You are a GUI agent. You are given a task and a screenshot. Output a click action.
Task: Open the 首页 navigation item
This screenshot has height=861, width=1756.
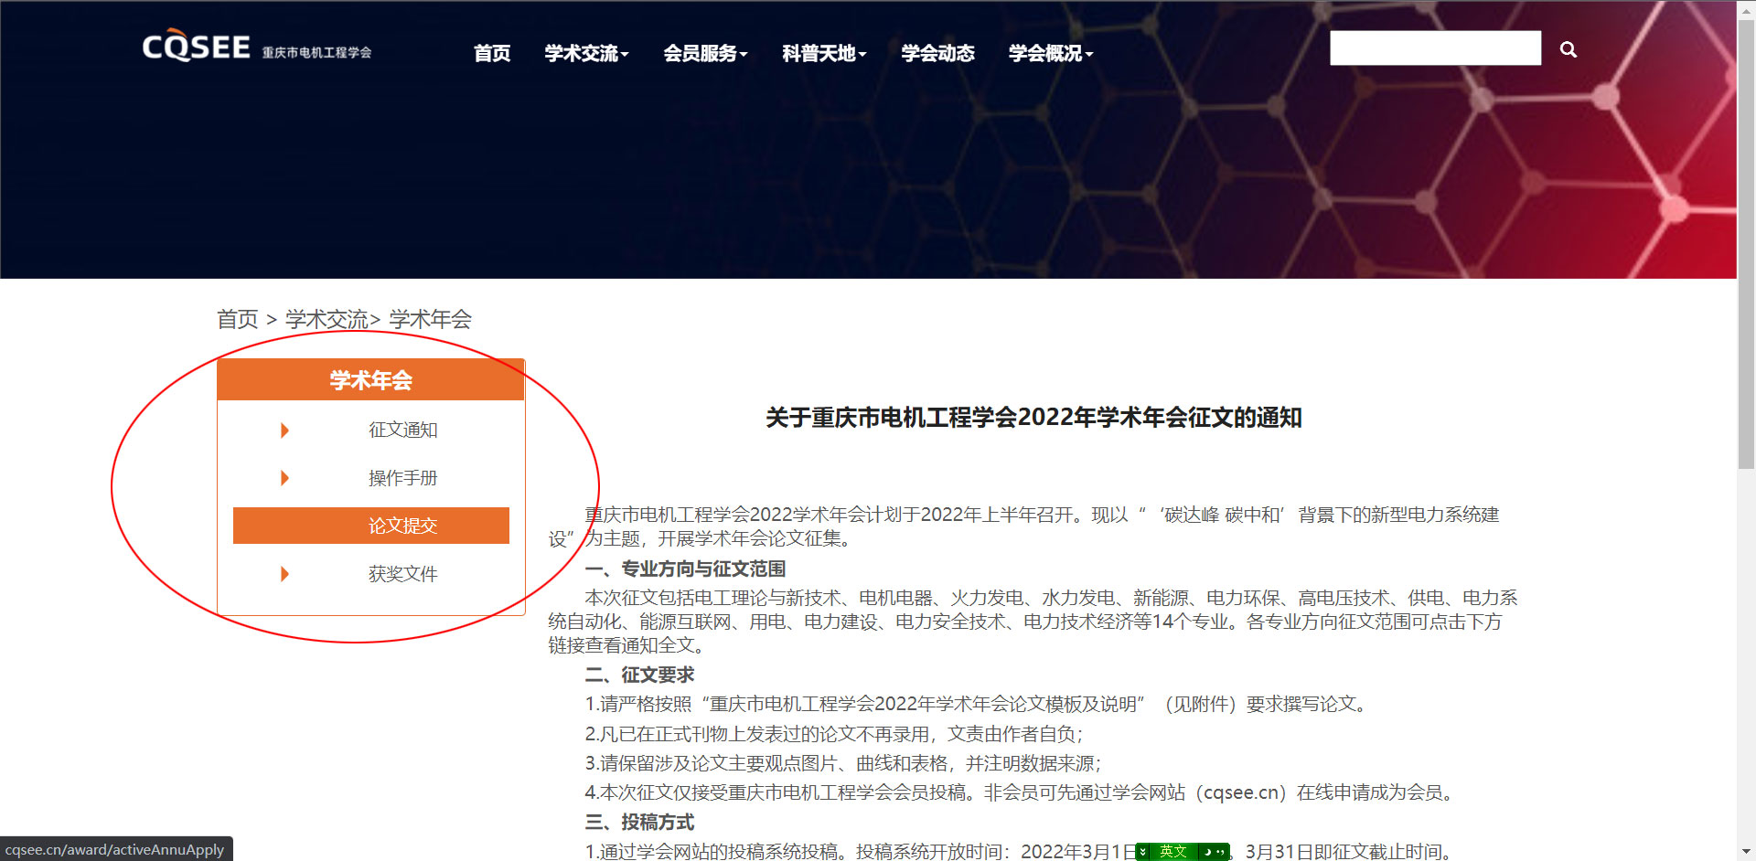point(492,53)
